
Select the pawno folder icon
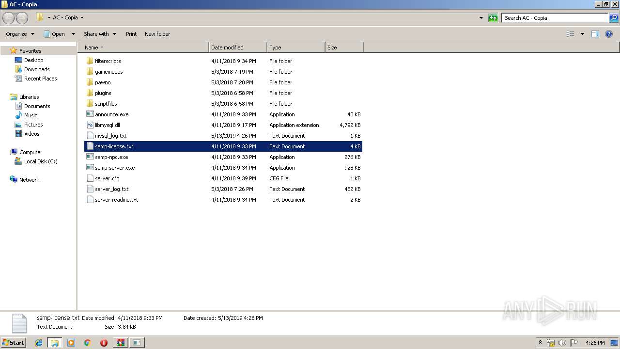coord(90,82)
